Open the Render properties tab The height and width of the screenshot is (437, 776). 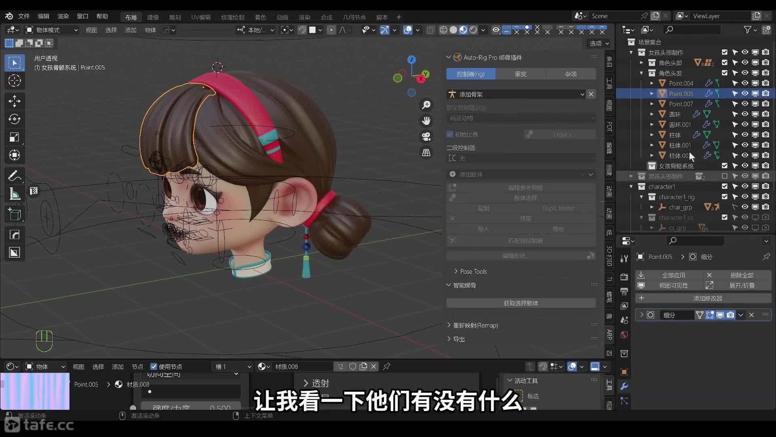pos(624,277)
